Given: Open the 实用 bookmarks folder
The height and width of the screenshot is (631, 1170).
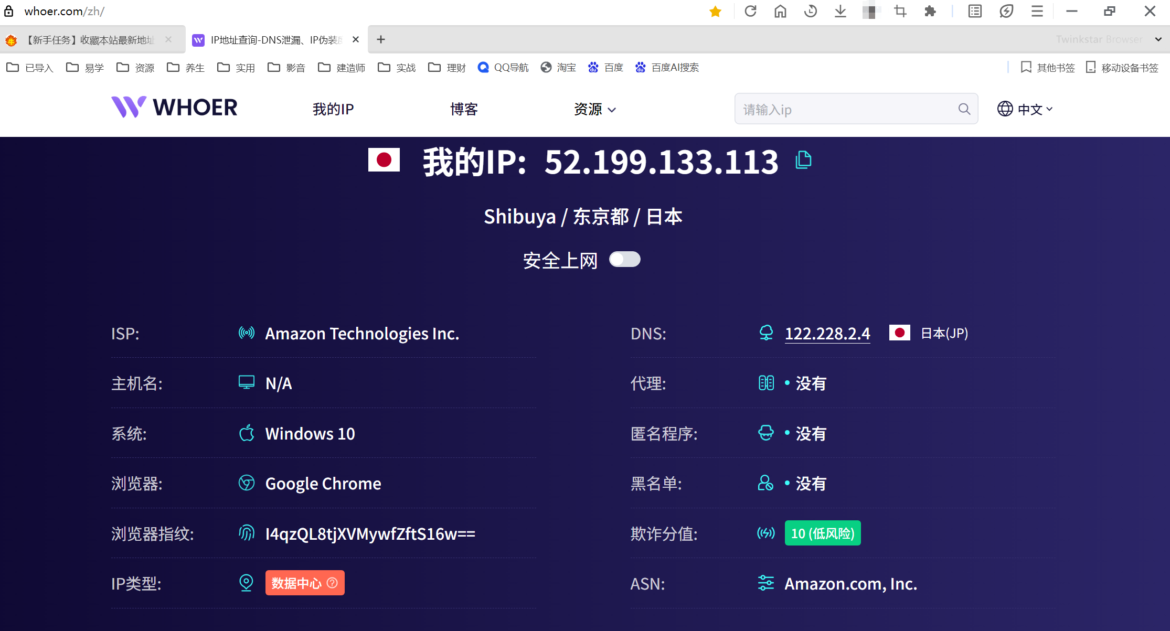Looking at the screenshot, I should click(236, 68).
